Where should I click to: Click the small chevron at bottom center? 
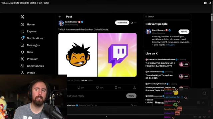click(106, 117)
